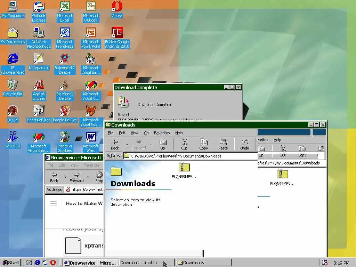This screenshot has height=267, width=356.
Task: Open Microsoft Visual Fox shortcut
Action: [91, 116]
